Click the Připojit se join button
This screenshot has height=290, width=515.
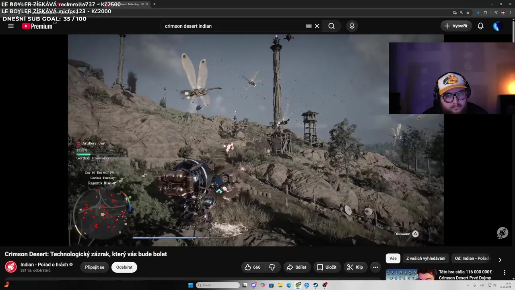pyautogui.click(x=95, y=267)
